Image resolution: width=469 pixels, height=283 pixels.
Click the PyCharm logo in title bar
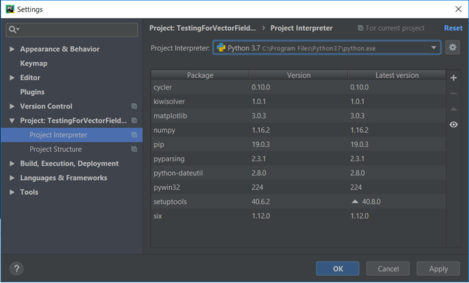[10, 9]
